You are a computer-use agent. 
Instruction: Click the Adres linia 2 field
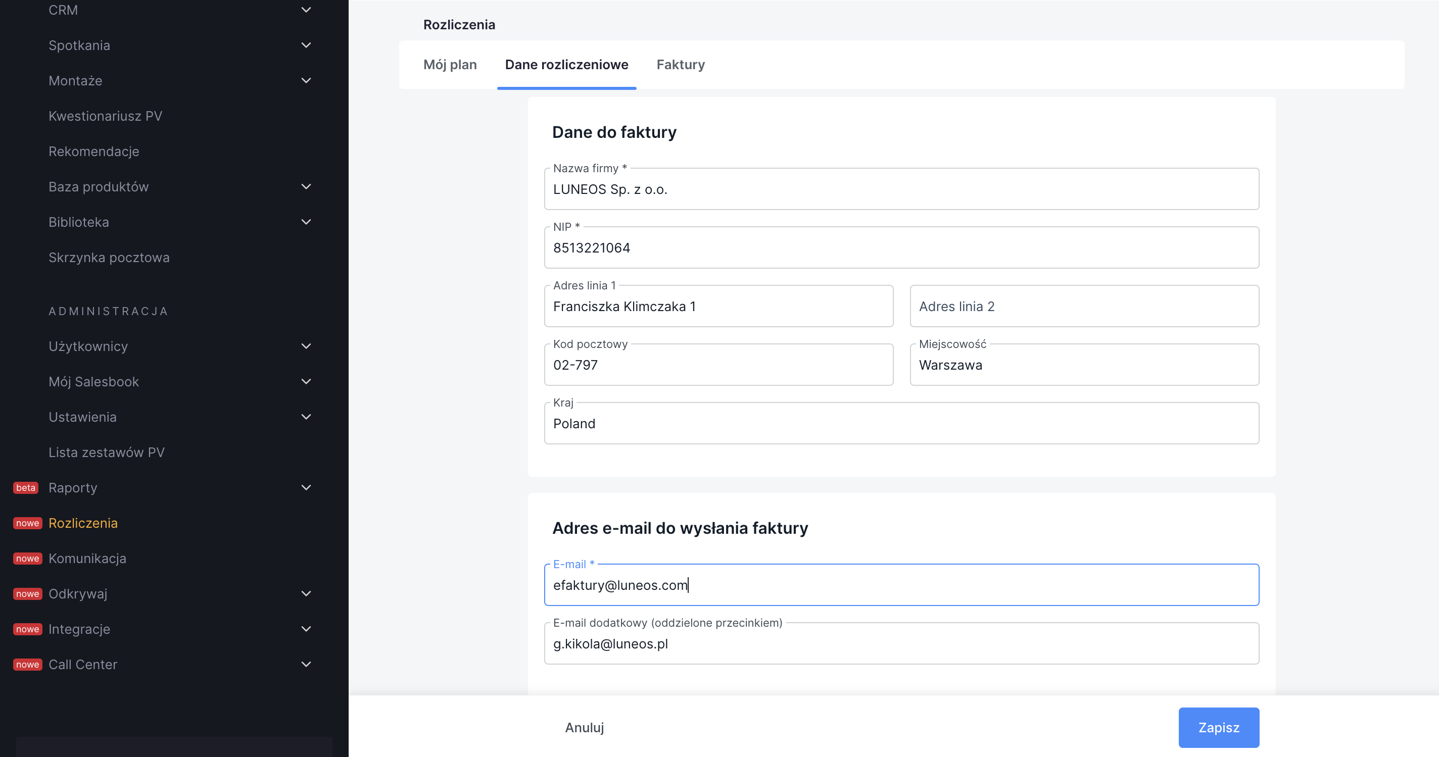(x=1084, y=307)
